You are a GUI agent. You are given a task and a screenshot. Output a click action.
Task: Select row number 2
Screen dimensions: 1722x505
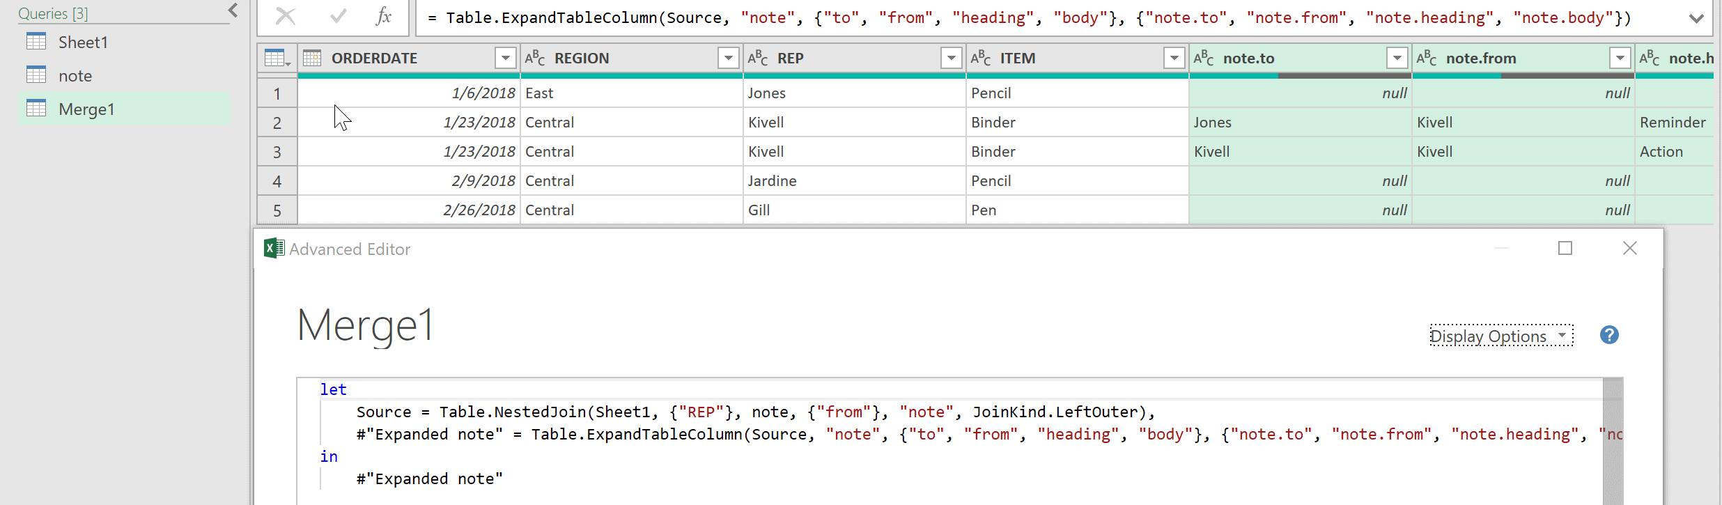pyautogui.click(x=277, y=123)
